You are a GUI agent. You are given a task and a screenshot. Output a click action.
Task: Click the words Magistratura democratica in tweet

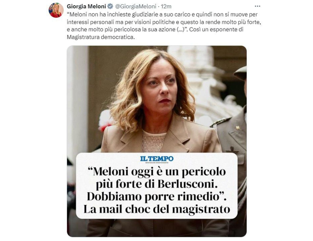tap(100, 37)
